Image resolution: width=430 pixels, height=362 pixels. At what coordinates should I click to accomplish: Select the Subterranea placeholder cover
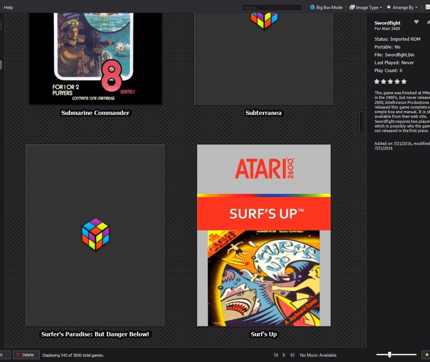[x=264, y=59]
